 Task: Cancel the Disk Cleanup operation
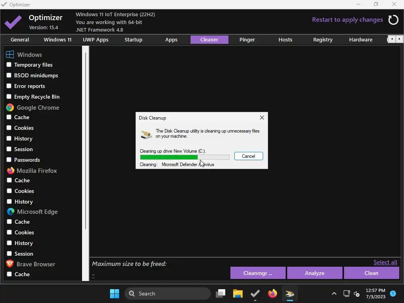click(x=249, y=156)
